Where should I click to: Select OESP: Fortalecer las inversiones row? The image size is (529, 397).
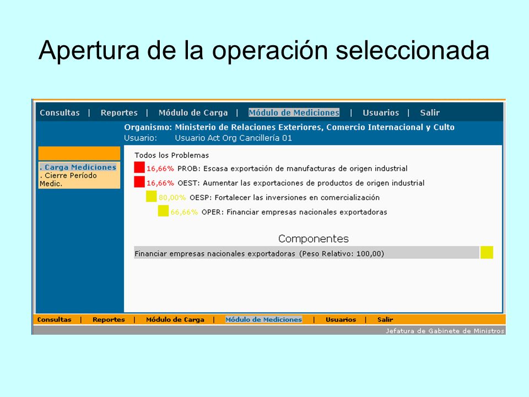(x=285, y=197)
